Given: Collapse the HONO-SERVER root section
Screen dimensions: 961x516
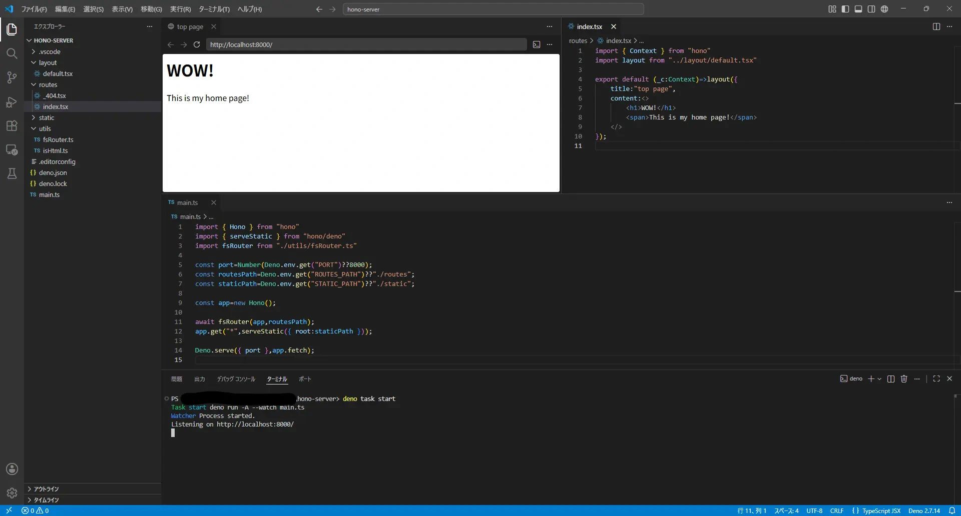Looking at the screenshot, I should click(53, 40).
